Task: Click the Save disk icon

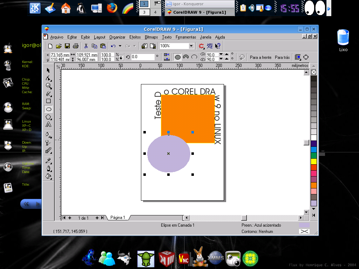Action: click(67, 46)
